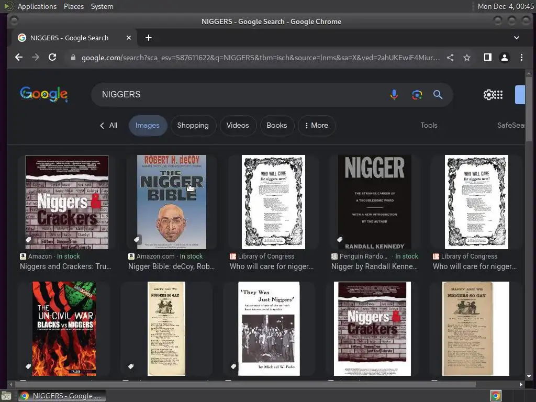This screenshot has height=402, width=536.
Task: Close the Google Search tab
Action: (129, 38)
